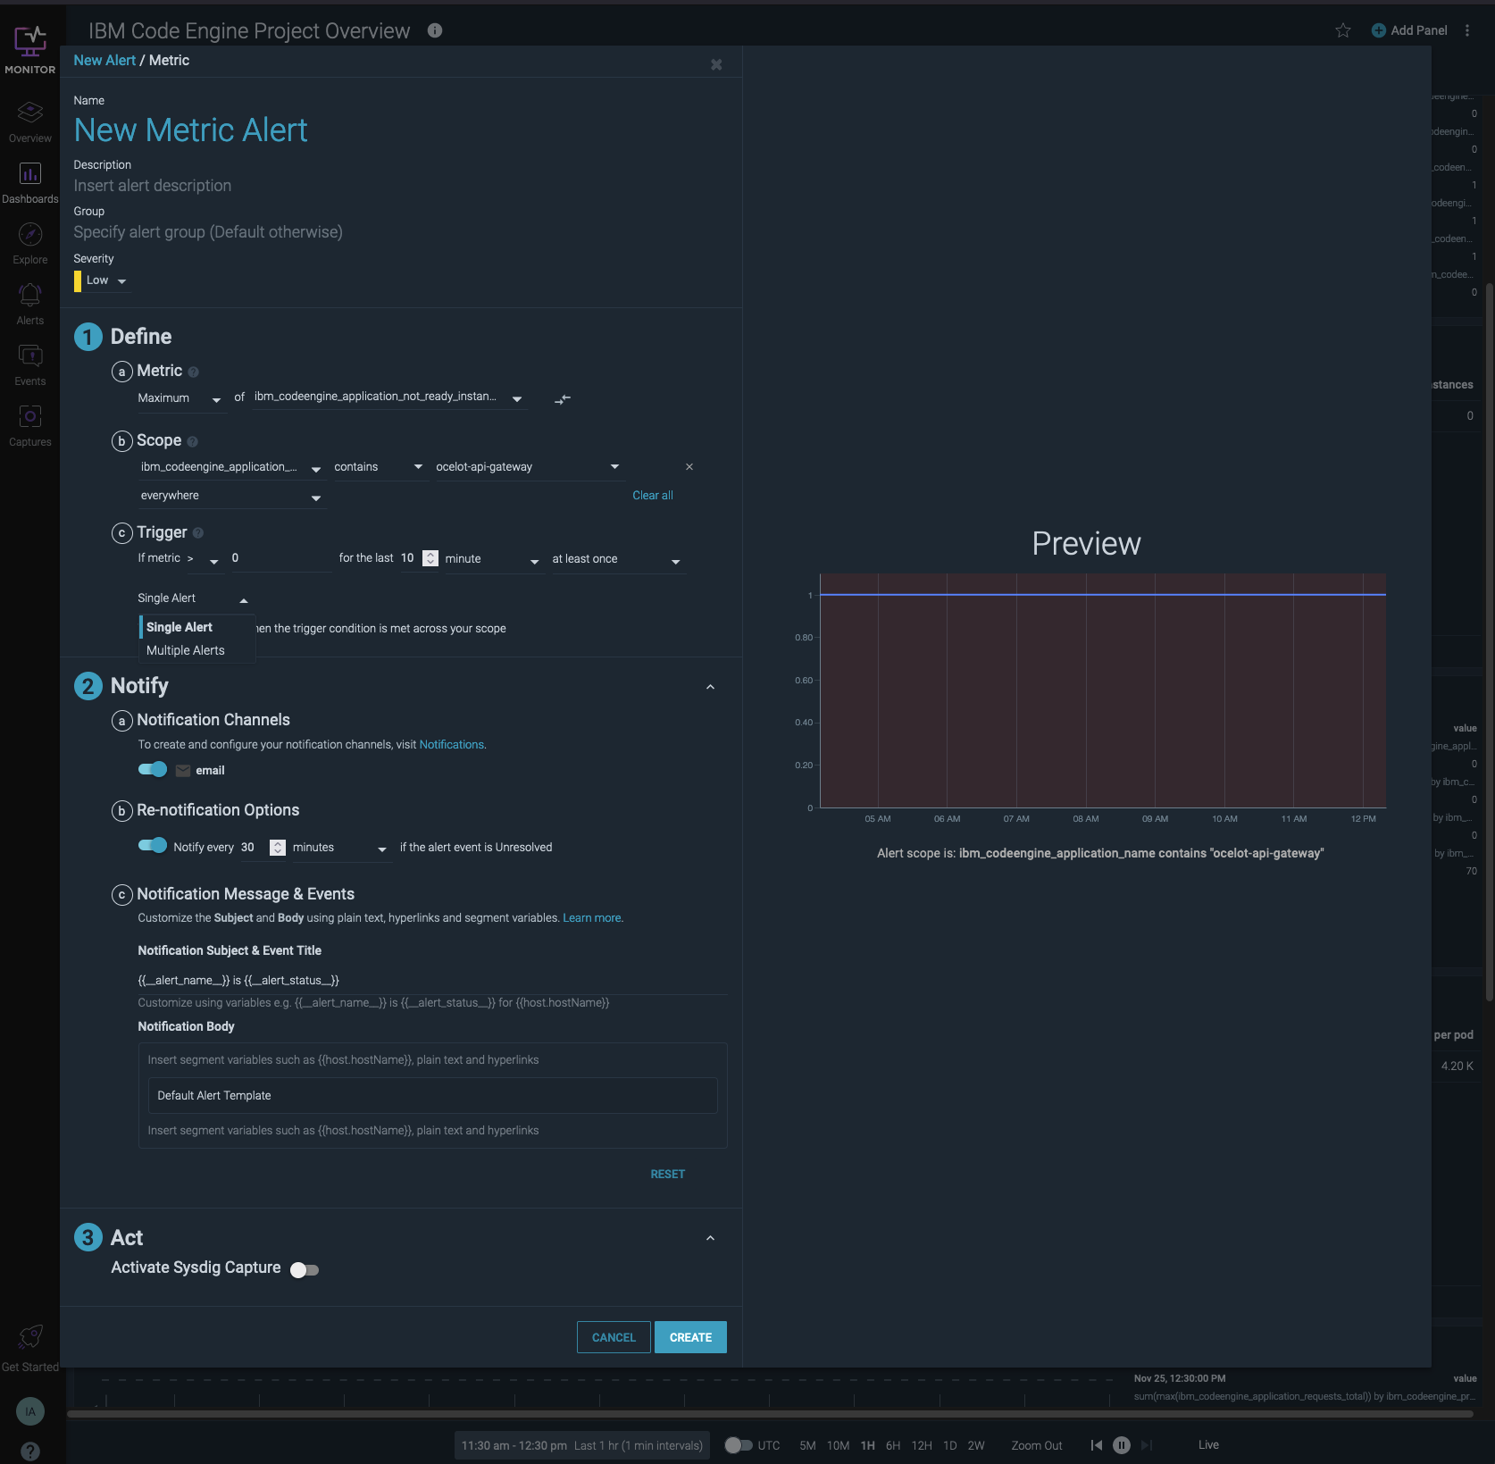This screenshot has width=1495, height=1464.
Task: Open the Notifications link
Action: point(452,745)
